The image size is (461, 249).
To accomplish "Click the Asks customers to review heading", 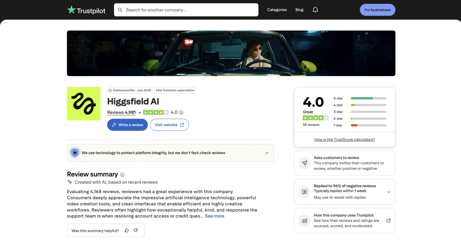I will point(336,158).
